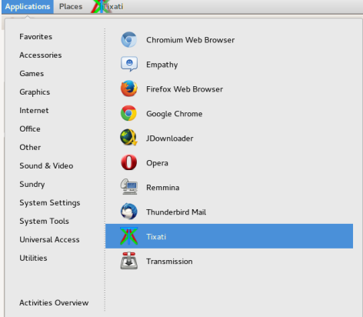
Task: Select the Favorites category
Action: click(36, 37)
